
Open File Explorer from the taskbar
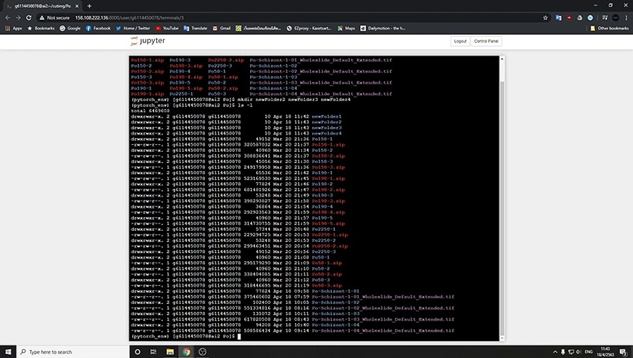(x=170, y=352)
